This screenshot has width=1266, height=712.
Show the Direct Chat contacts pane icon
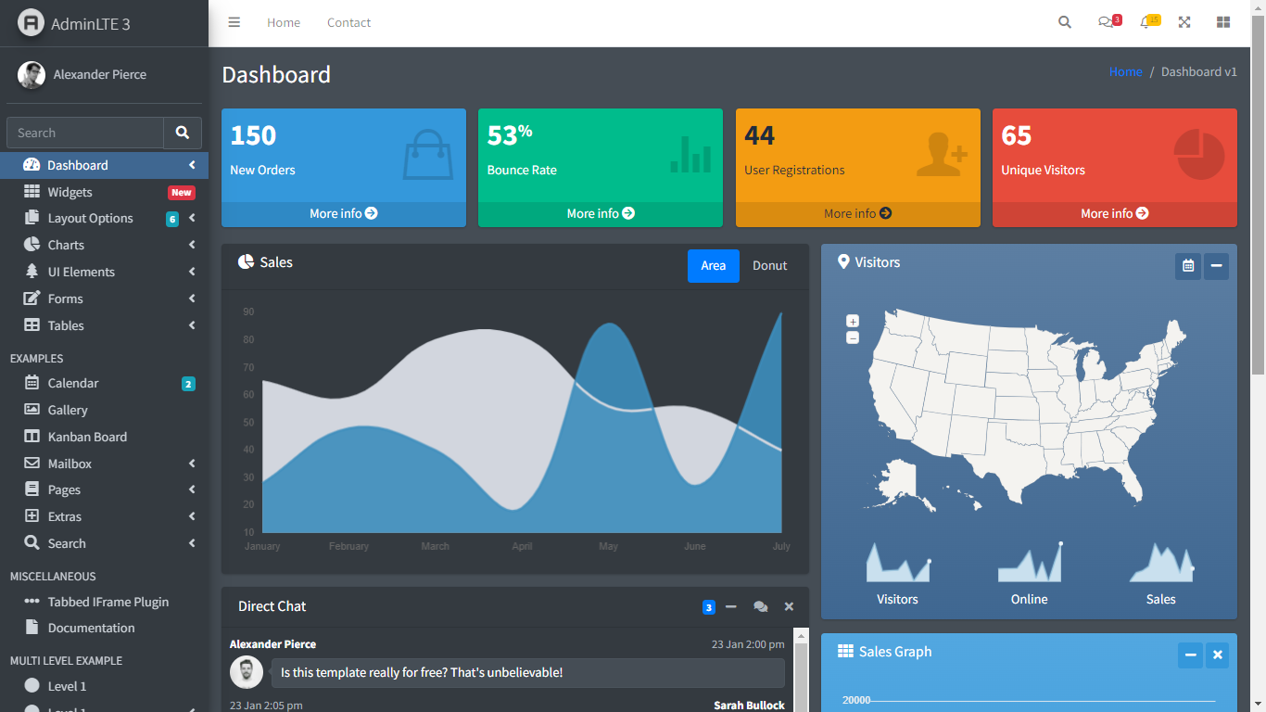pyautogui.click(x=760, y=606)
